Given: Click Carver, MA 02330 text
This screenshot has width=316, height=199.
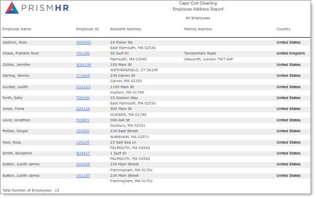Looking at the screenshot, I should coord(126,81).
